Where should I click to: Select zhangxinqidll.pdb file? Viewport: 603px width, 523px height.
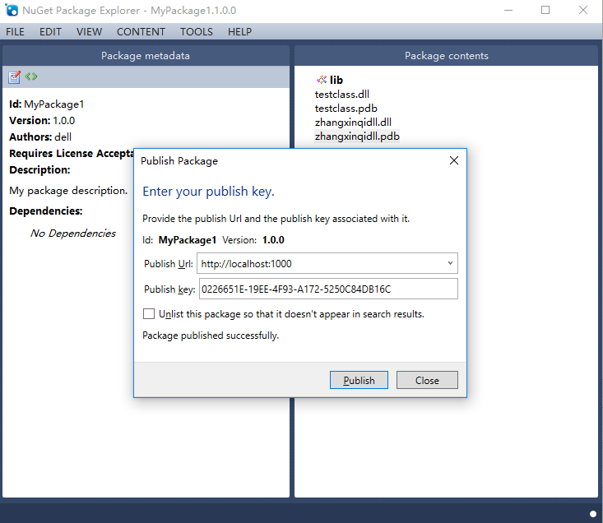pos(357,137)
